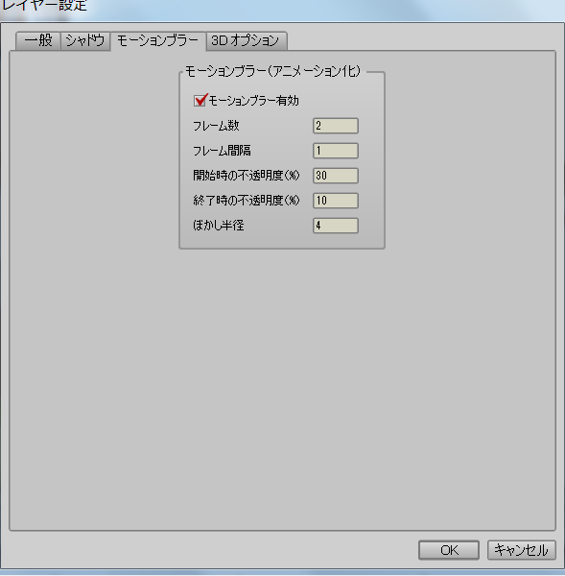
Task: Dismiss dialog with the キャンセル button
Action: 521,550
